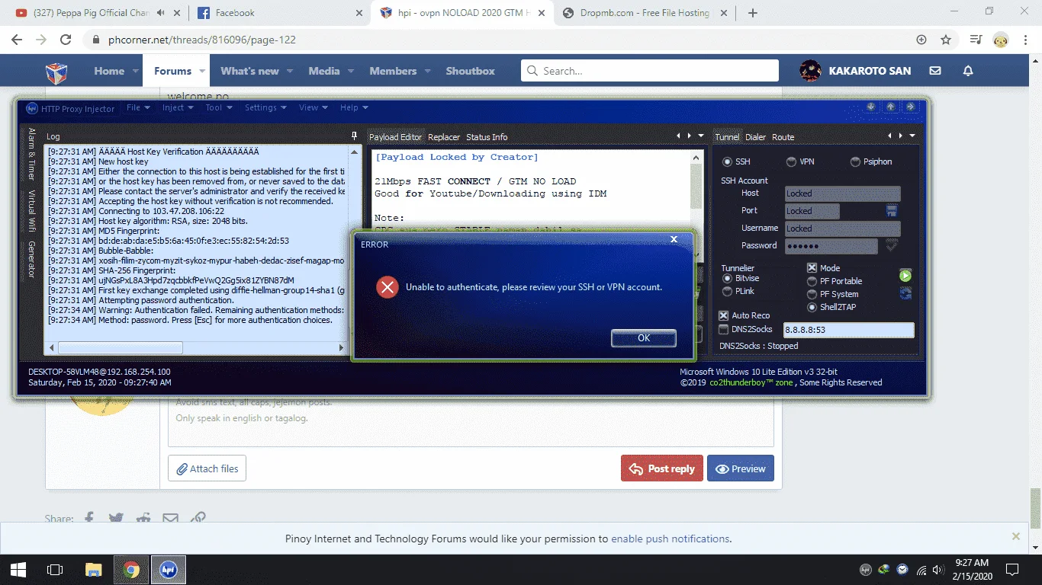
Task: Open the phcorner site logo home
Action: pos(56,72)
